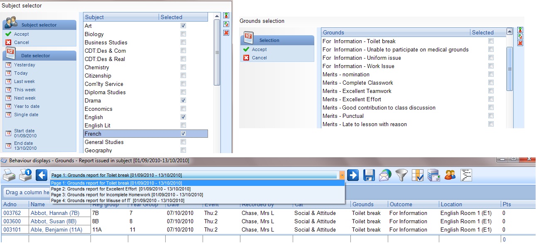
Task: Tick the Merits - Excellent Effort checkbox
Action: 491,99
